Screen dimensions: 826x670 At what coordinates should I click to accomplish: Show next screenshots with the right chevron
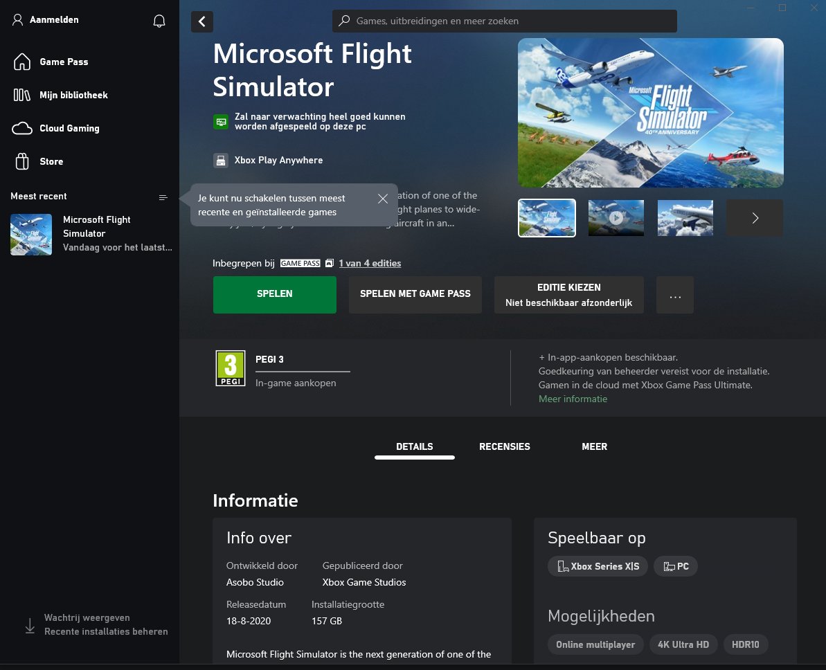tap(755, 218)
